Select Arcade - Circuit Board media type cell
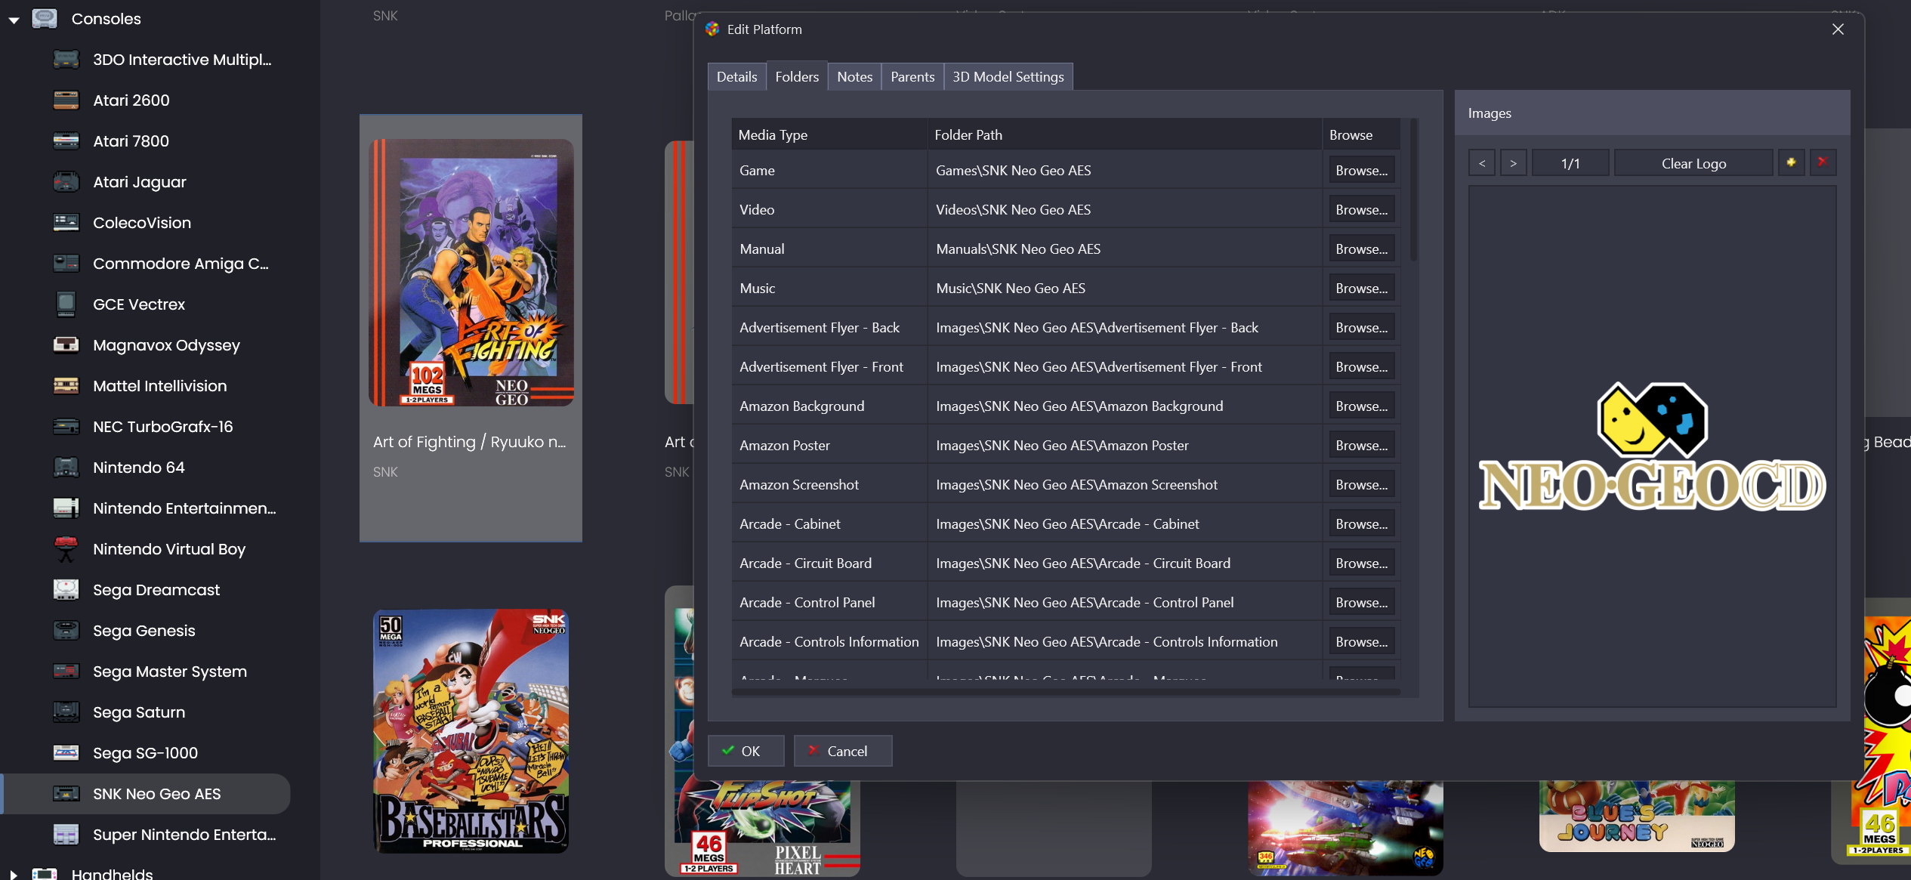The height and width of the screenshot is (880, 1911). (x=829, y=563)
